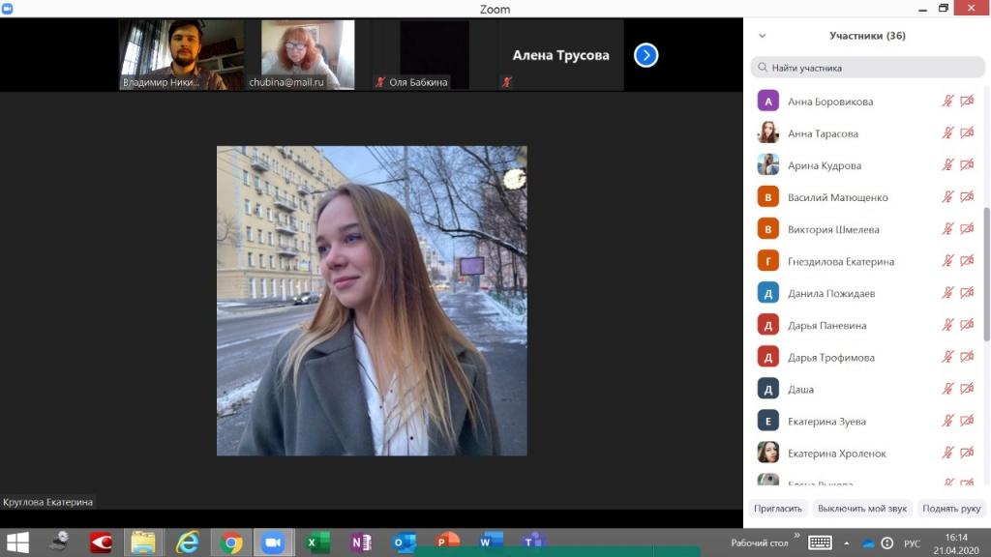
Task: Click muted microphone icon for Данила Пожидаев
Action: tap(947, 293)
